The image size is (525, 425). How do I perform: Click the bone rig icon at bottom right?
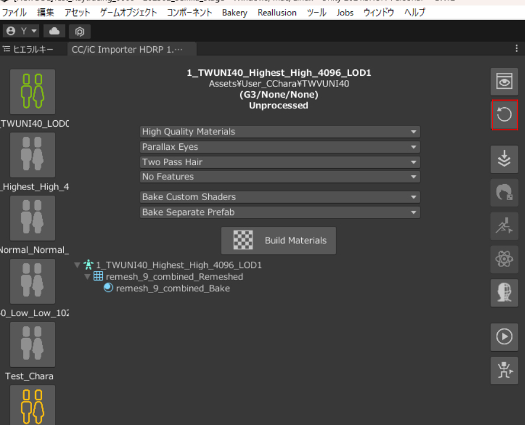[x=504, y=370]
